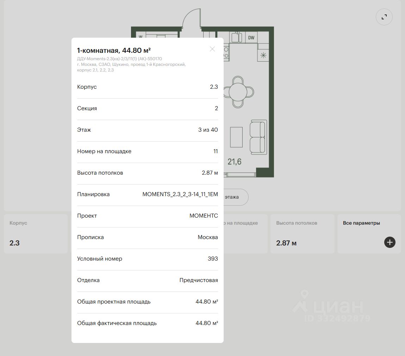Click the popup's Высота потолков value 2.87 м

(x=210, y=173)
